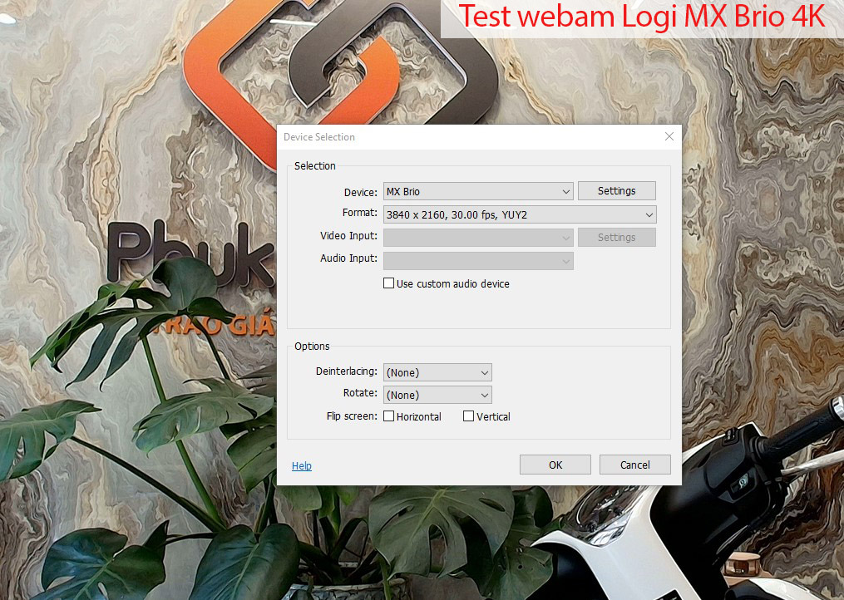
Task: Click the Flip screen label text
Action: [352, 416]
